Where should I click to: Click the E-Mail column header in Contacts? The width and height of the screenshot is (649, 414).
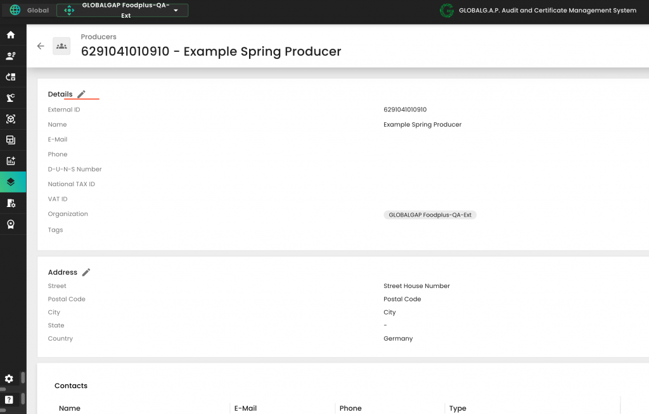pyautogui.click(x=245, y=408)
